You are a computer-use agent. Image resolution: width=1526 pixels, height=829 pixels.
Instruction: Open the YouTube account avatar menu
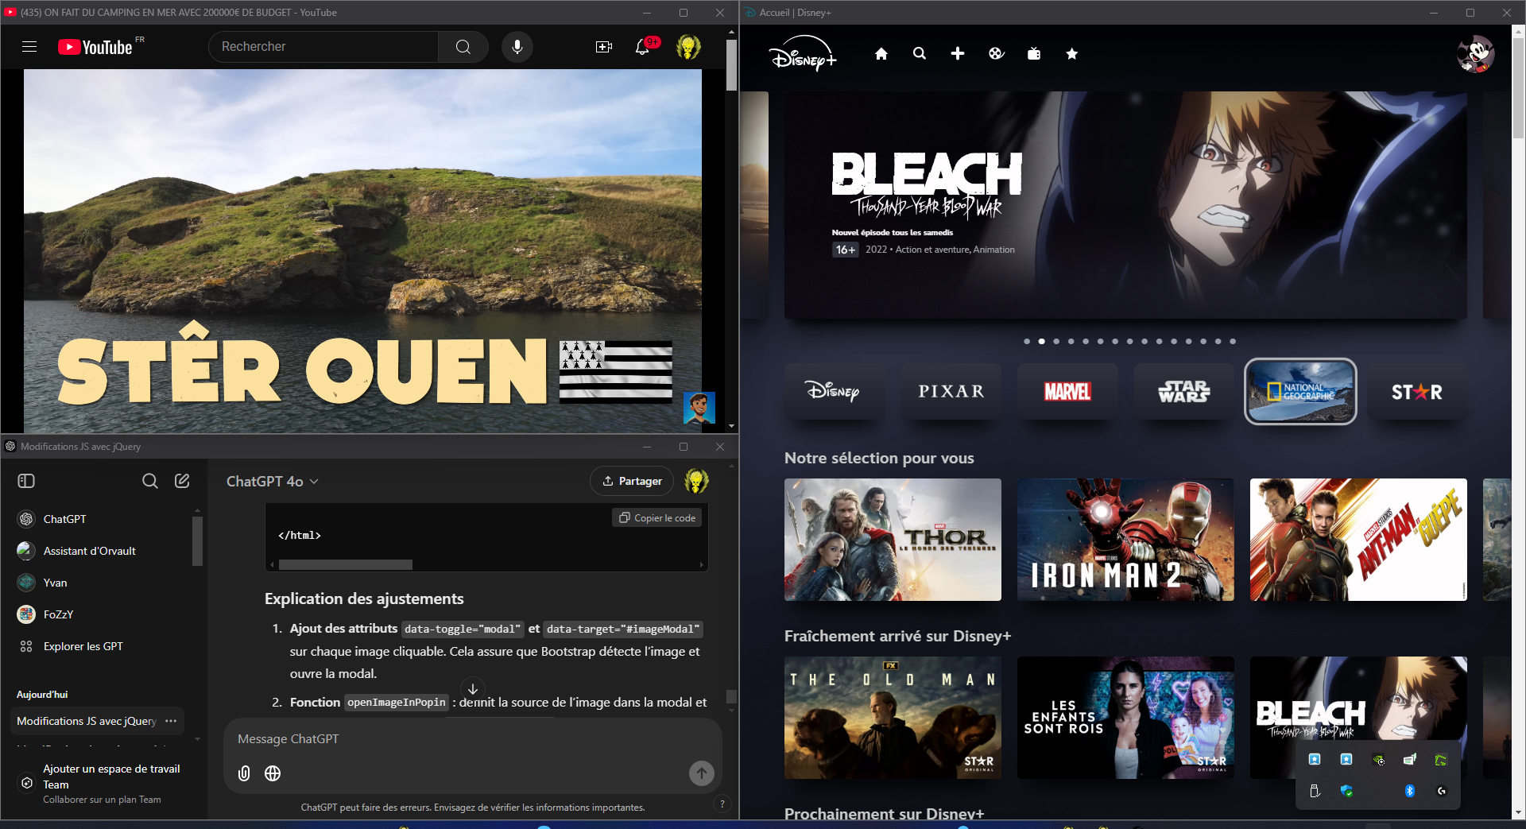[688, 47]
